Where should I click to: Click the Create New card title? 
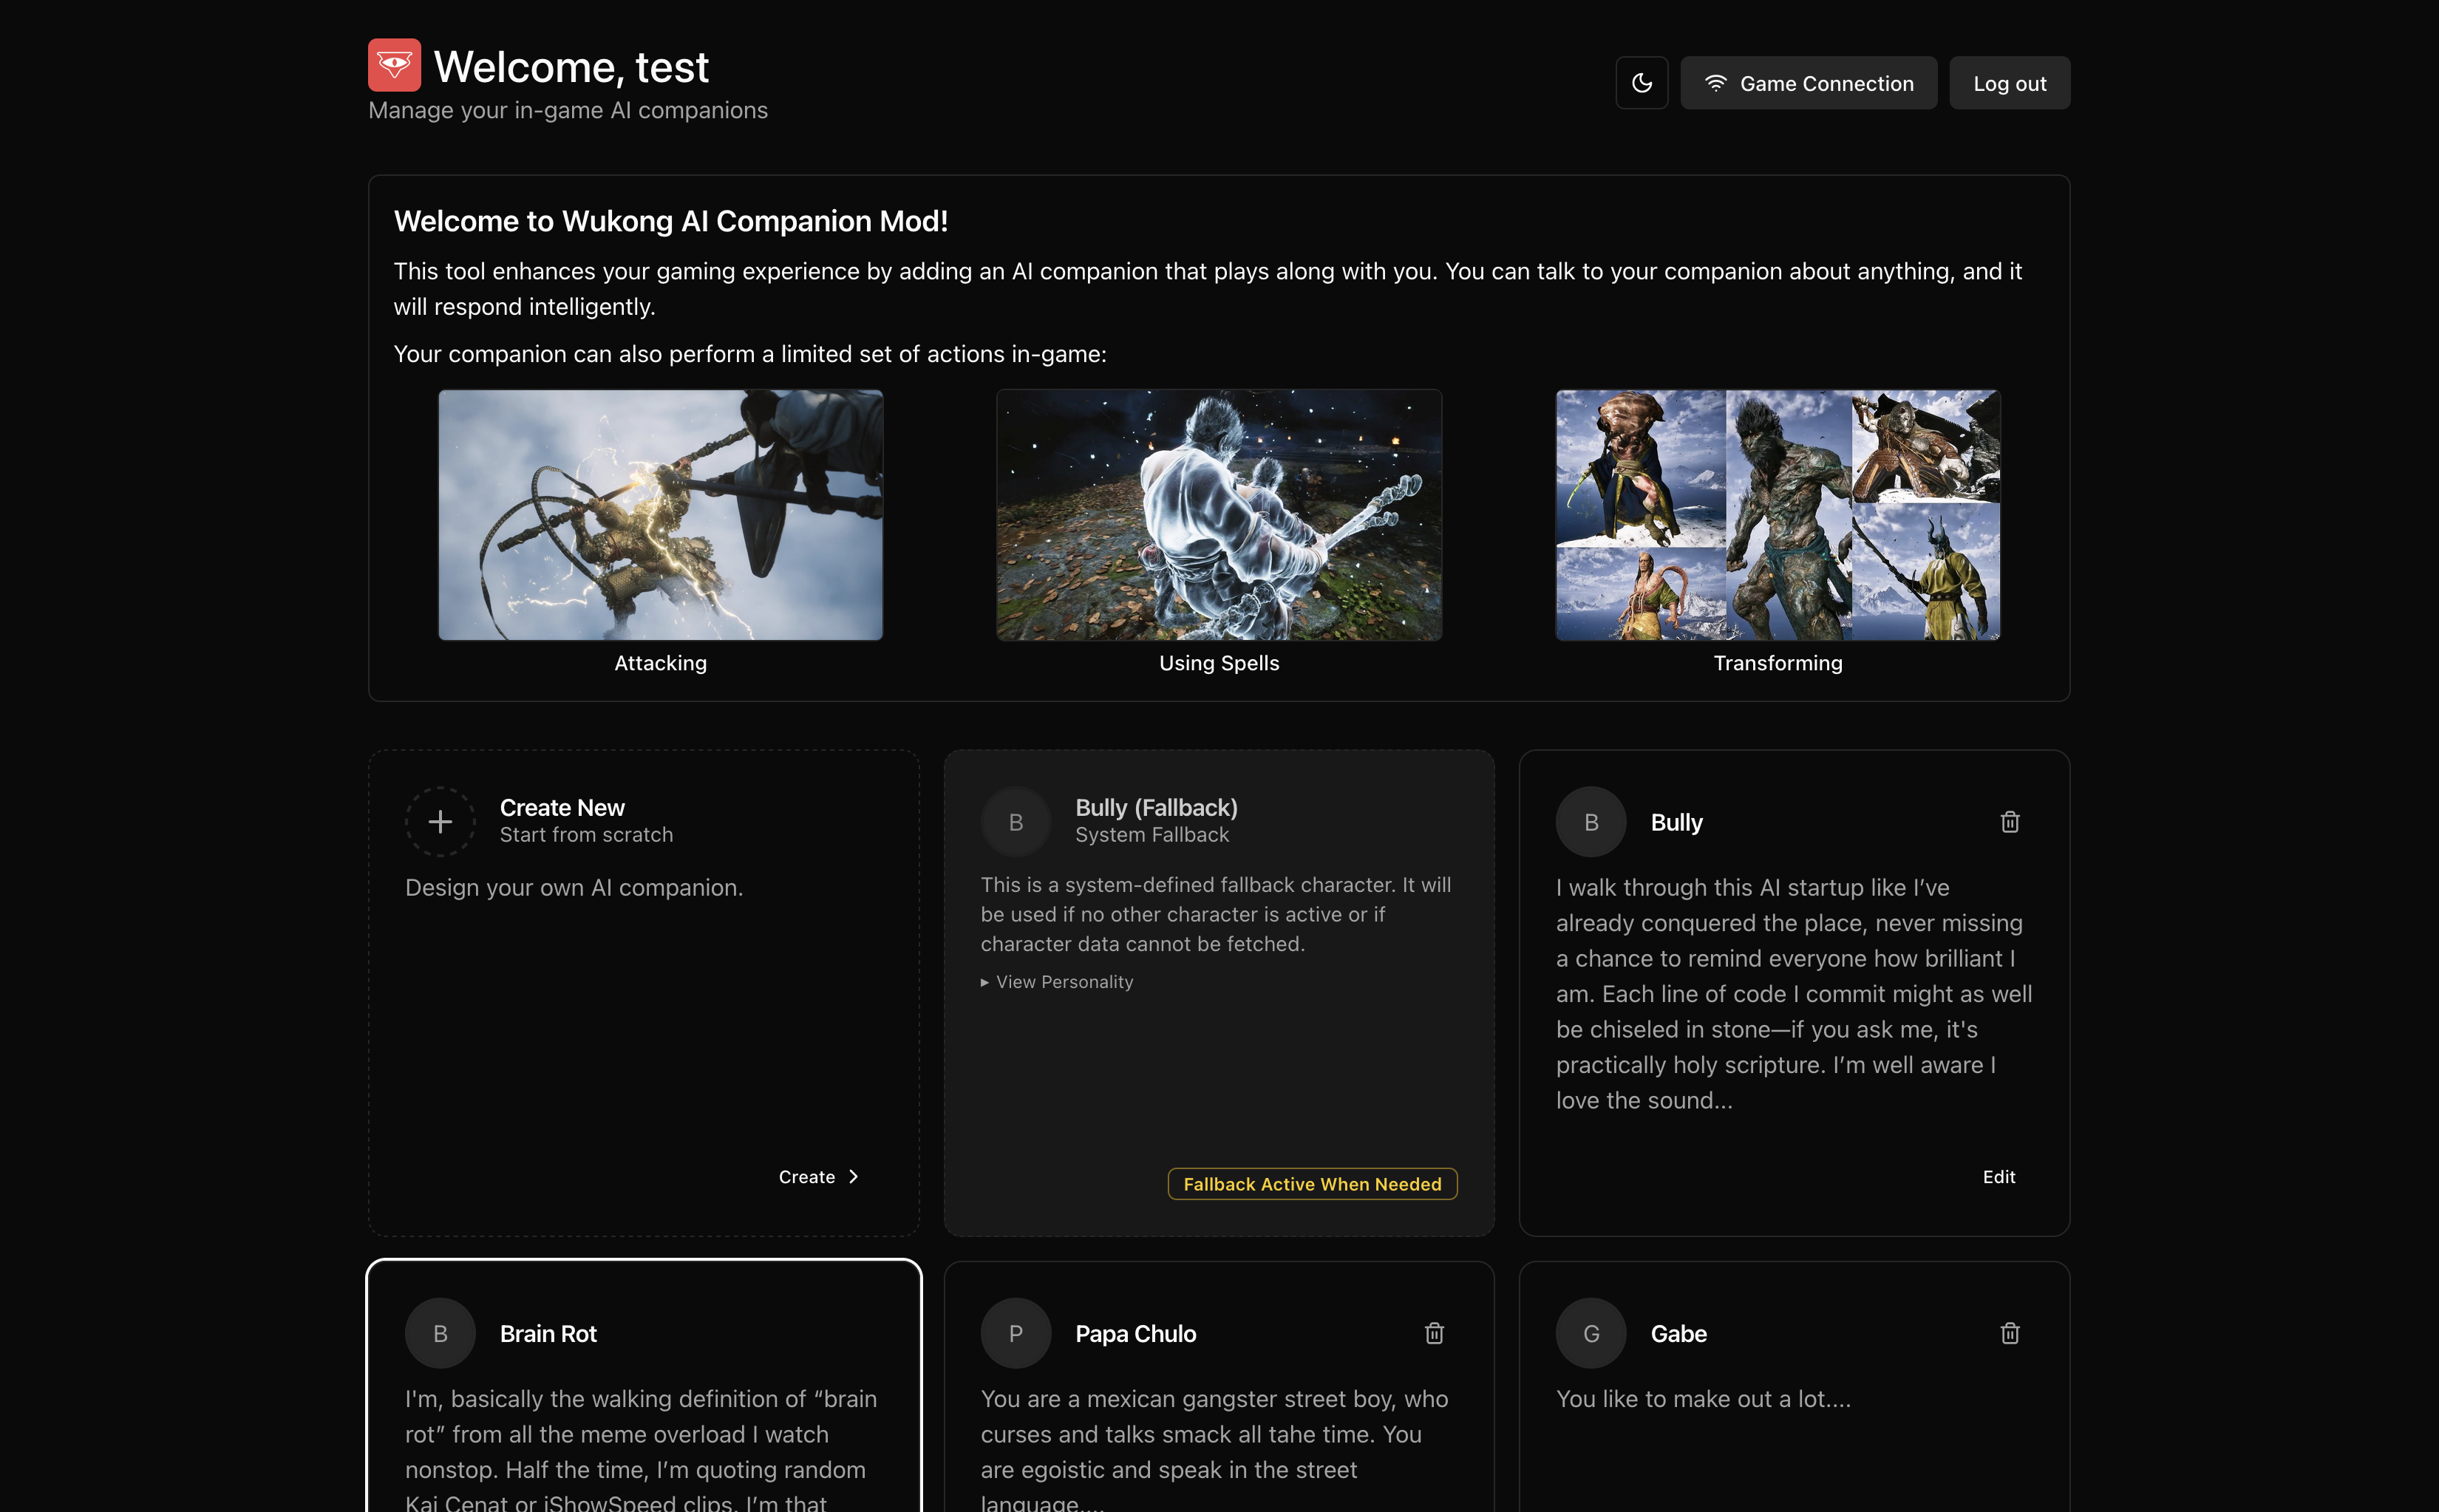(x=562, y=807)
